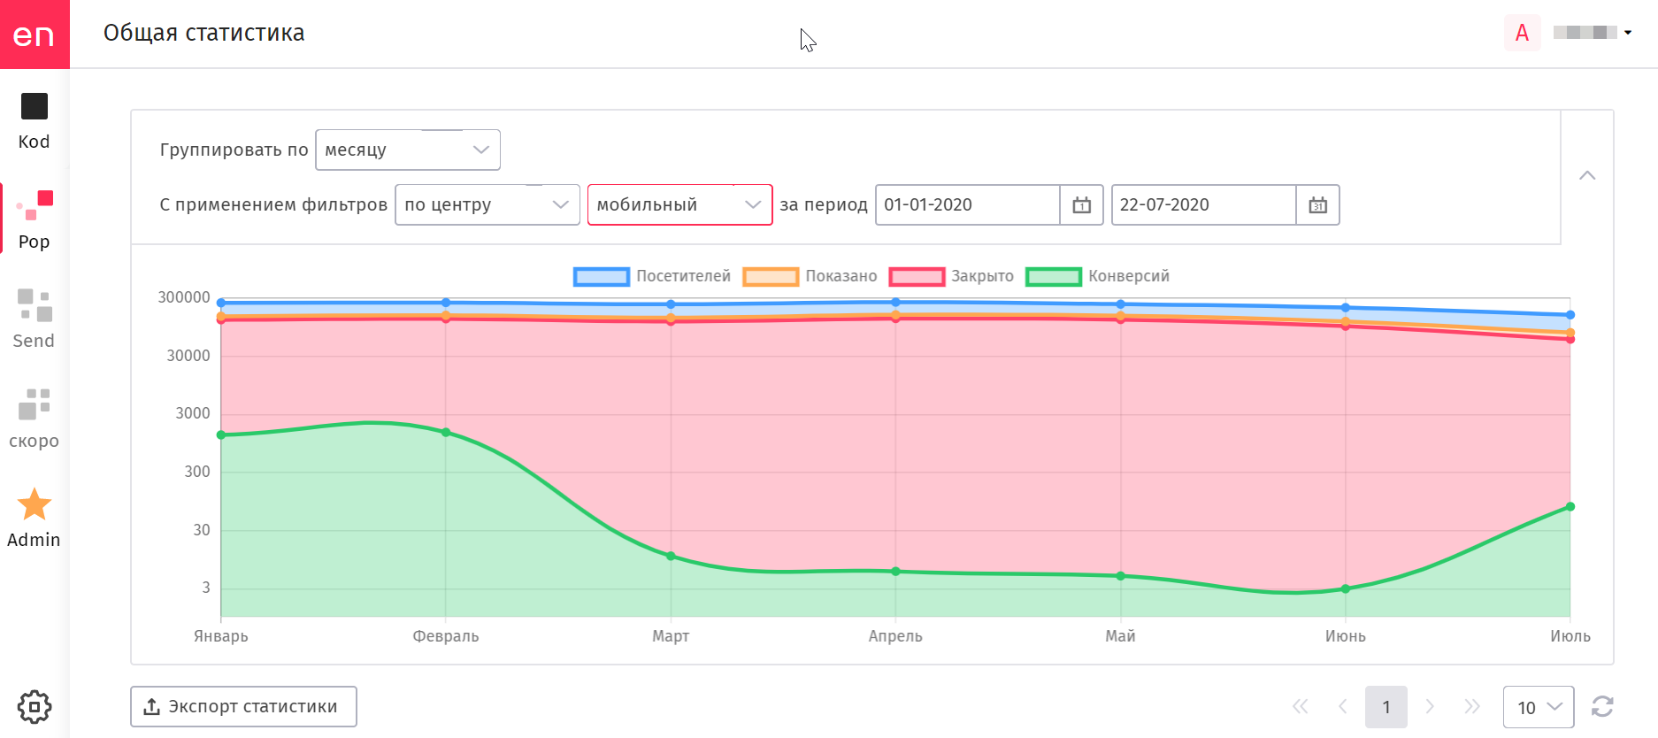
Task: Click the 'Март' axis label
Action: 671,636
